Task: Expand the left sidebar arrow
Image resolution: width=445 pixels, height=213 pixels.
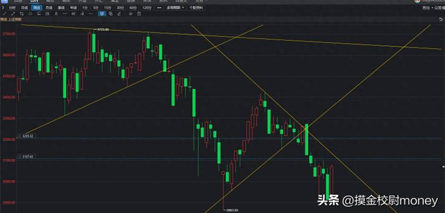Action: click(3, 8)
